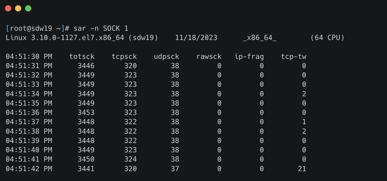Image resolution: width=387 pixels, height=181 pixels.
Task: Click the tcpsck column header
Action: 124,56
